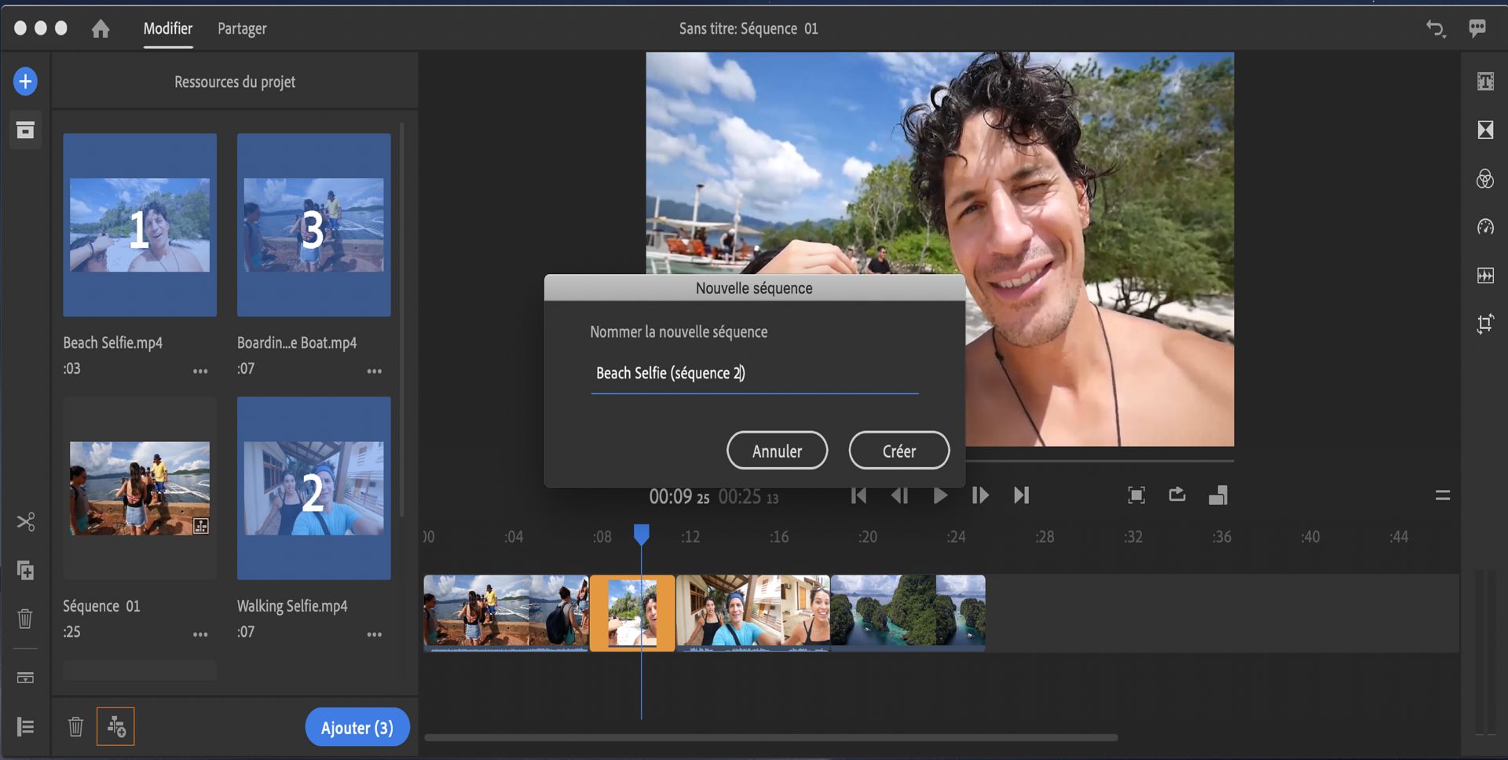This screenshot has width=1508, height=760.
Task: Open the transitions panel icon
Action: tap(1484, 130)
